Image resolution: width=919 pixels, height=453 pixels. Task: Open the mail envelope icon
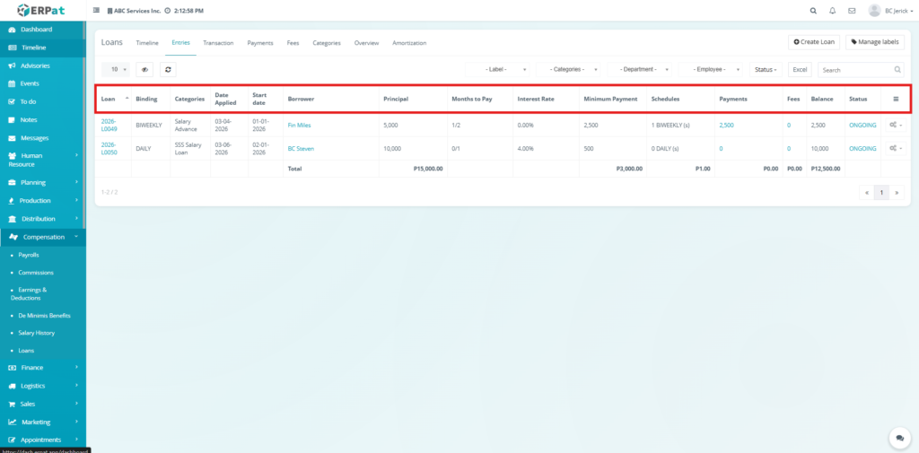[851, 11]
